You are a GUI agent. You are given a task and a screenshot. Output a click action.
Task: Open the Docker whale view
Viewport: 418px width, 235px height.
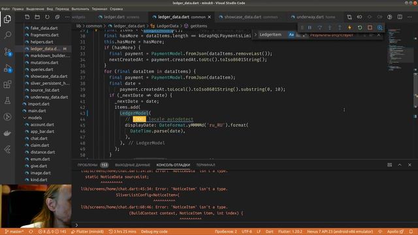[7, 133]
